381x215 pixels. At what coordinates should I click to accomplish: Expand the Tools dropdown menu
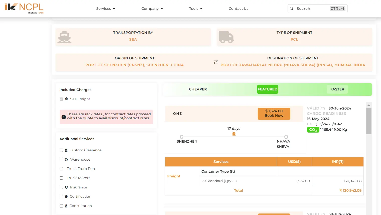pyautogui.click(x=196, y=9)
